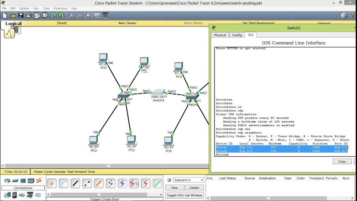Click the New file toolbar icon

[5, 16]
